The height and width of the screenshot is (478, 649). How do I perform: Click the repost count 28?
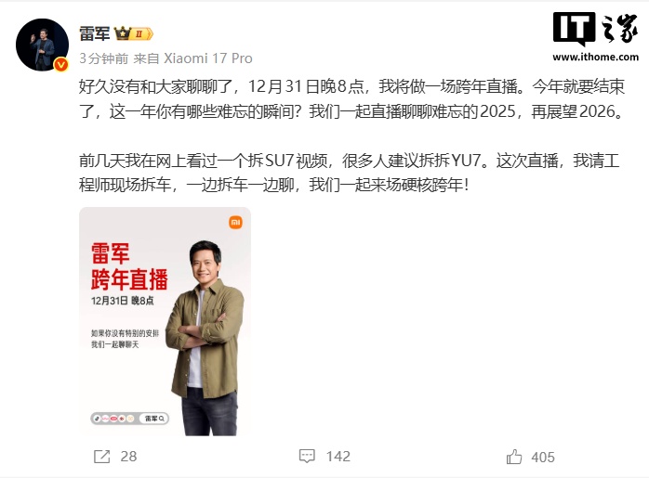[128, 457]
